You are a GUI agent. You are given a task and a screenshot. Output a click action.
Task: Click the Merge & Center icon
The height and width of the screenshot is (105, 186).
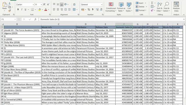pos(74,9)
